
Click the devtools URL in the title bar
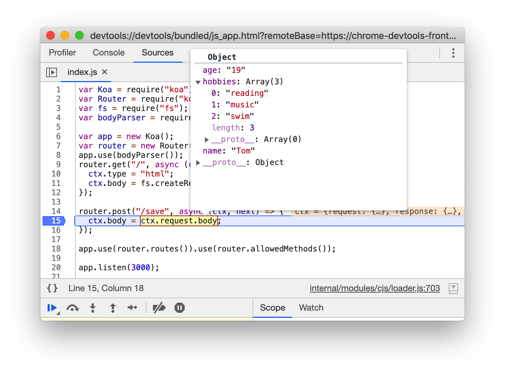(273, 36)
